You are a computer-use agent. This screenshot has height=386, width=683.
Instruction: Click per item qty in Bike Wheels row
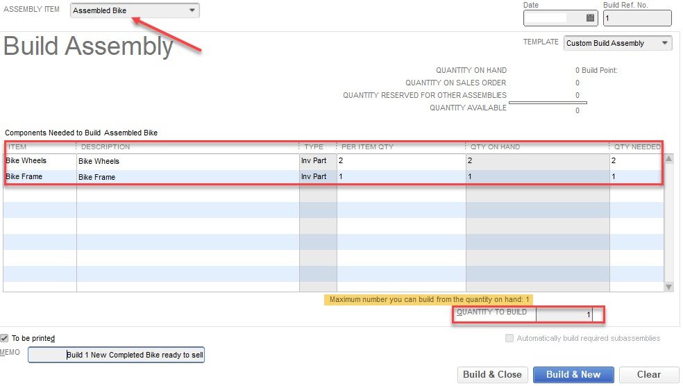pos(401,161)
